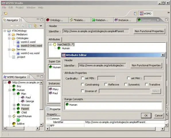Collapse the VTAOntology project node

point(5,31)
